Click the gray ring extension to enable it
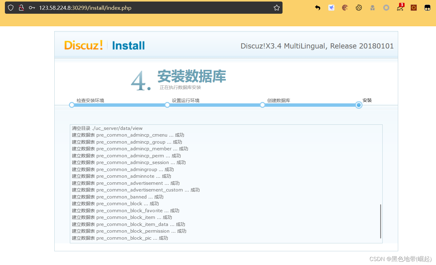Viewport: 436px width, 265px height. click(386, 8)
